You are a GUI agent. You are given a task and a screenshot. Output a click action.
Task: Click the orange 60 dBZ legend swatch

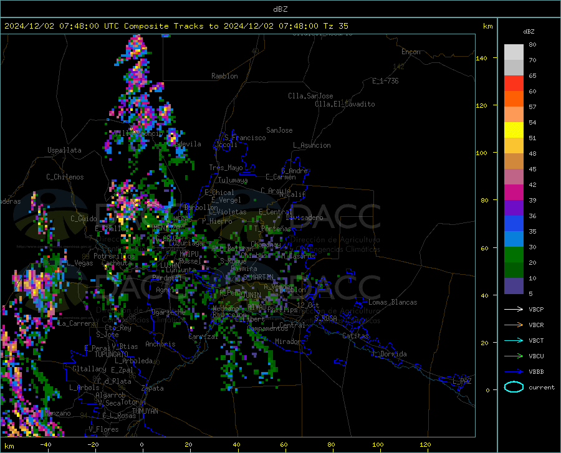coord(514,99)
